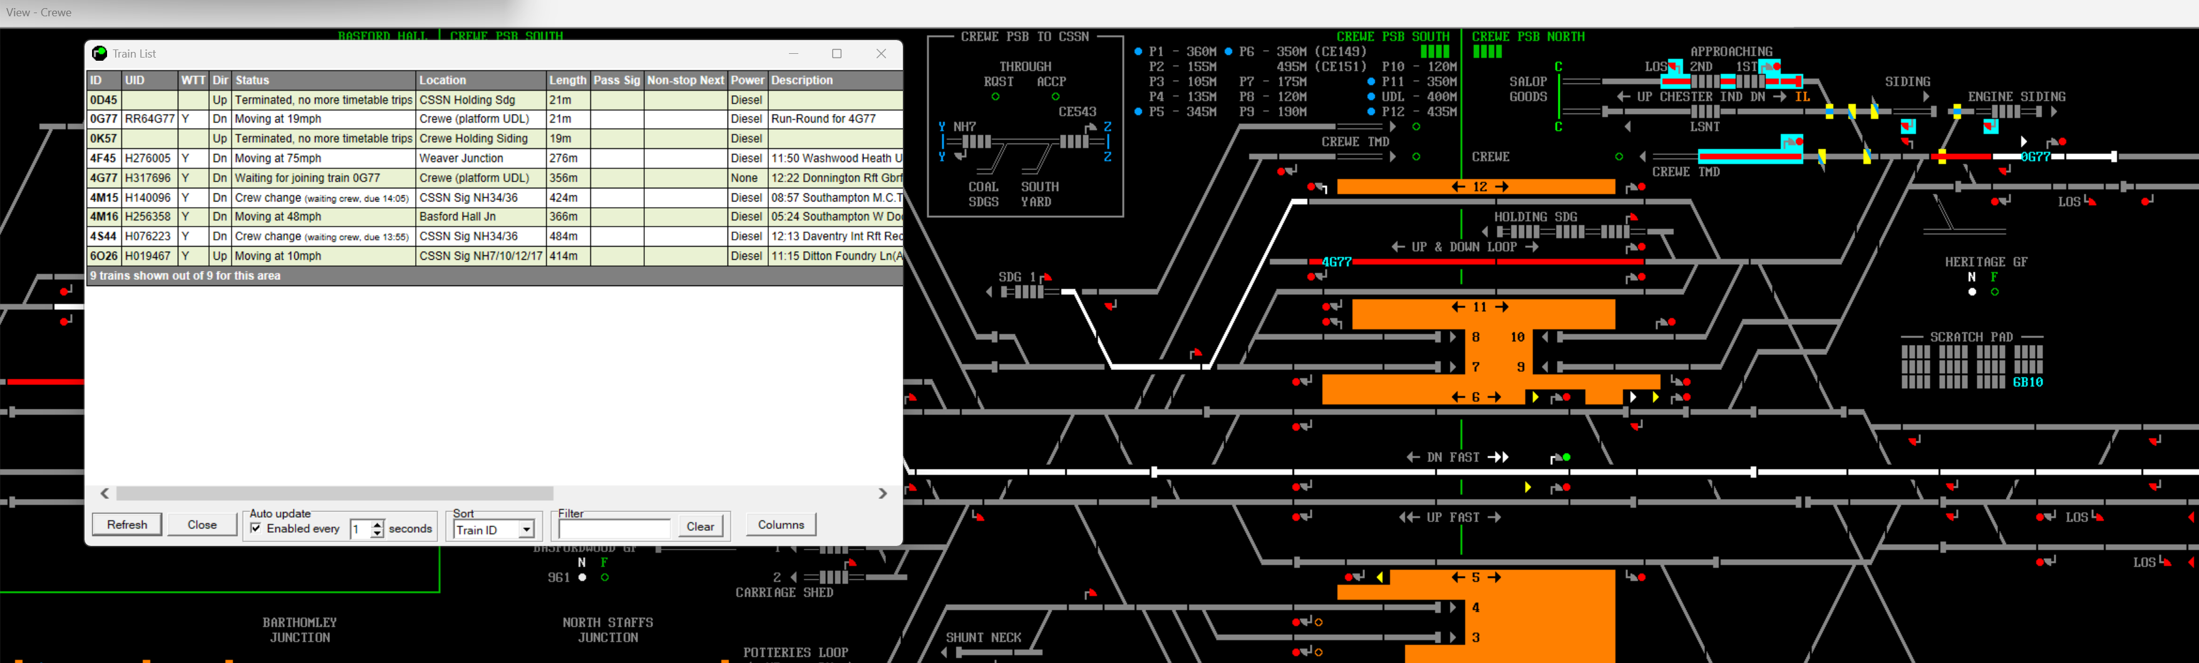Screen dimensions: 2199x663
Task: Click the Location column header
Action: coord(482,80)
